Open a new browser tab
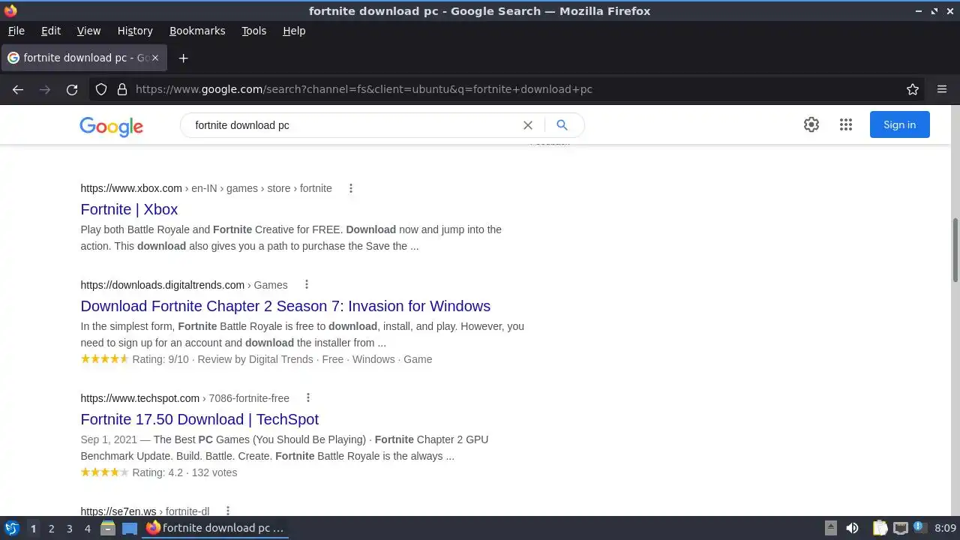This screenshot has width=960, height=540. (x=183, y=58)
